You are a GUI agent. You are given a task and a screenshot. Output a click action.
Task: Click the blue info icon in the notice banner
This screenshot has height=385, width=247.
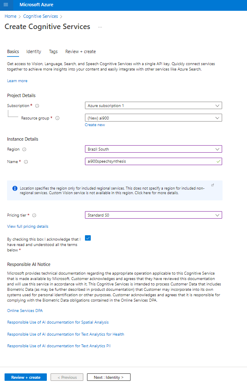point(15,188)
